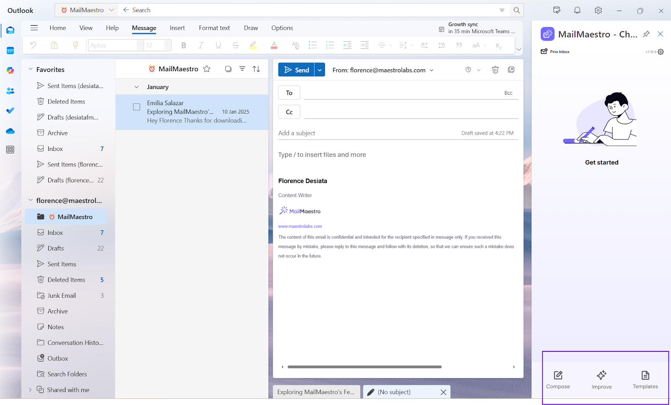Click the horizontal scrollbar in compose pane
The image size is (671, 405).
click(x=364, y=367)
